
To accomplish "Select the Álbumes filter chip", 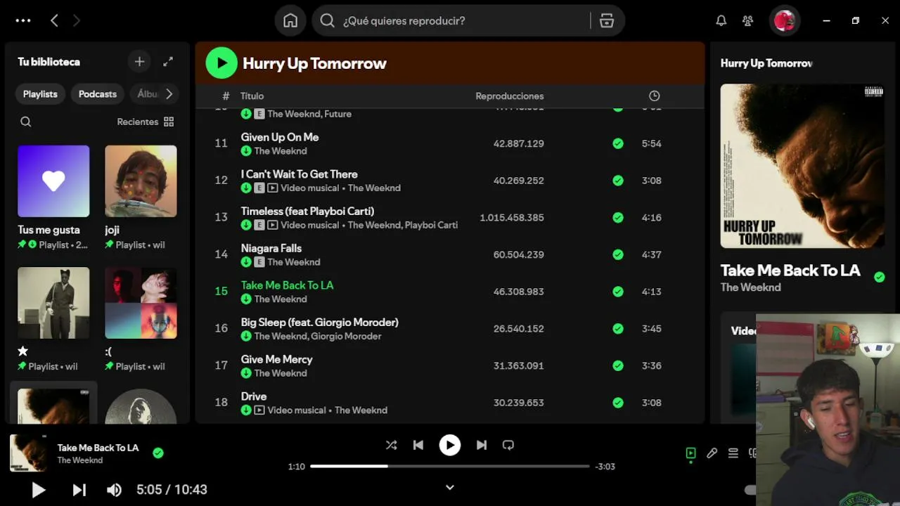I will pyautogui.click(x=147, y=94).
